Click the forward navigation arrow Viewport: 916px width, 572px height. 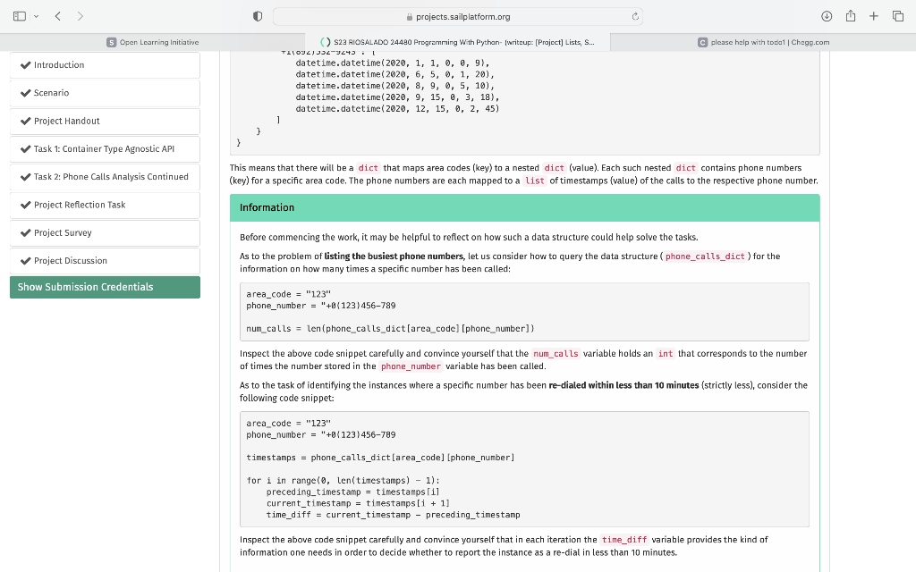pyautogui.click(x=79, y=15)
